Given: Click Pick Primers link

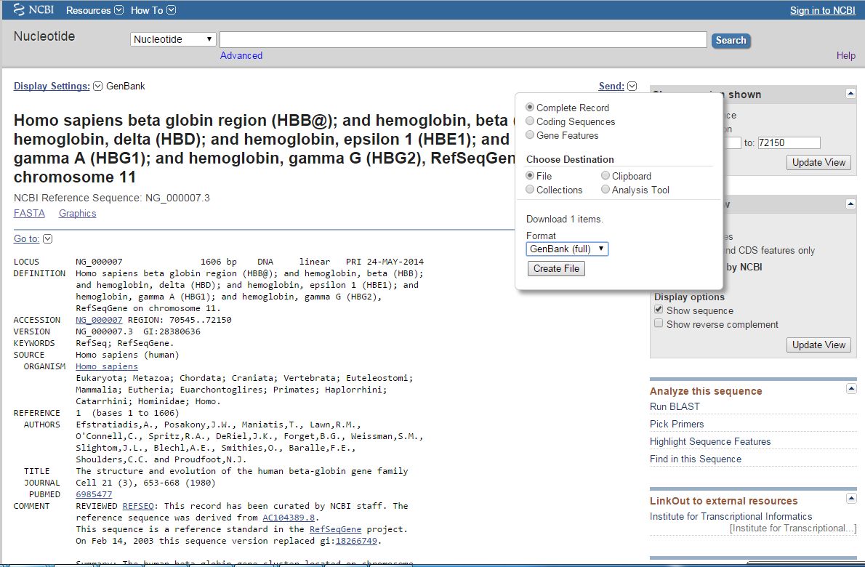Looking at the screenshot, I should coord(677,424).
